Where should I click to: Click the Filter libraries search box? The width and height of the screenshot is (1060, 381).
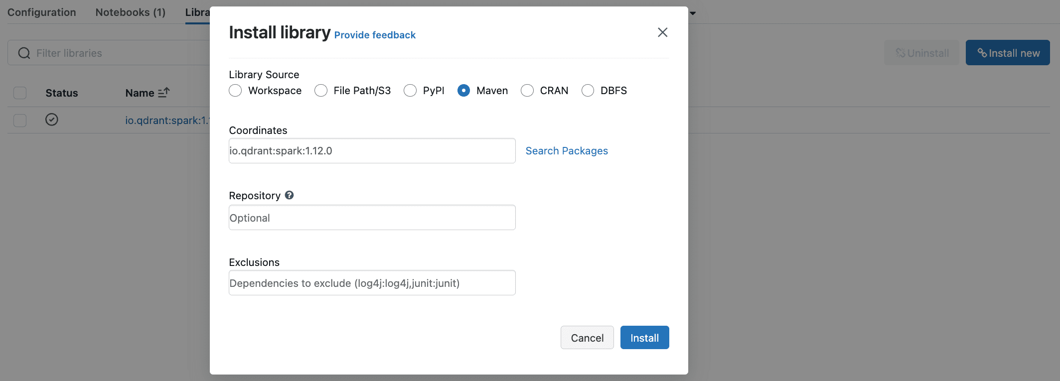[109, 53]
